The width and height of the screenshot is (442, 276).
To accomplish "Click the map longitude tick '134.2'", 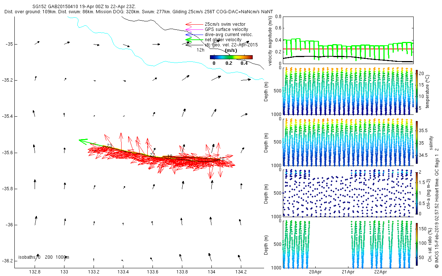I will (241, 272).
